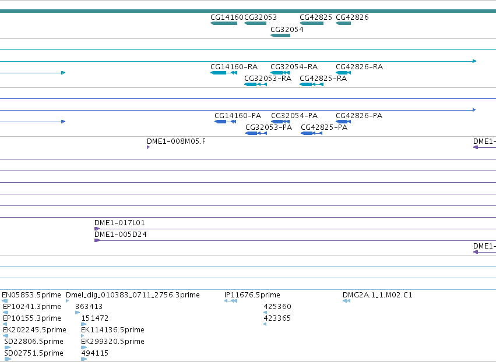Click the DME1-005D24 label text
Viewport: 496px width, 362px height.
point(121,235)
